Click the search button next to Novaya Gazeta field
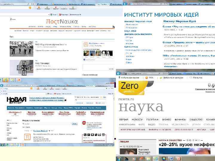 click(x=75, y=124)
